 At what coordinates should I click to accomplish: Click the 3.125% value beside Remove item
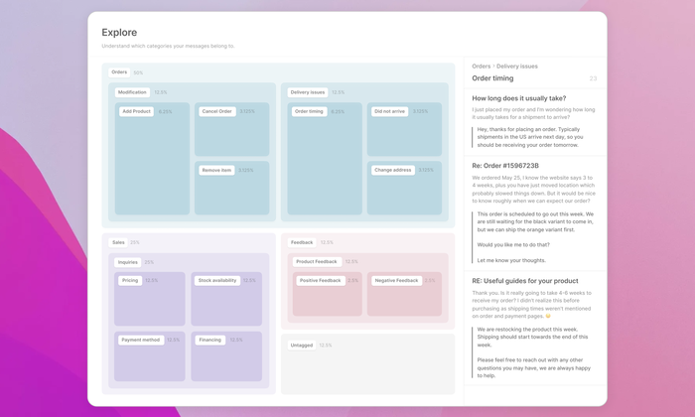click(246, 170)
